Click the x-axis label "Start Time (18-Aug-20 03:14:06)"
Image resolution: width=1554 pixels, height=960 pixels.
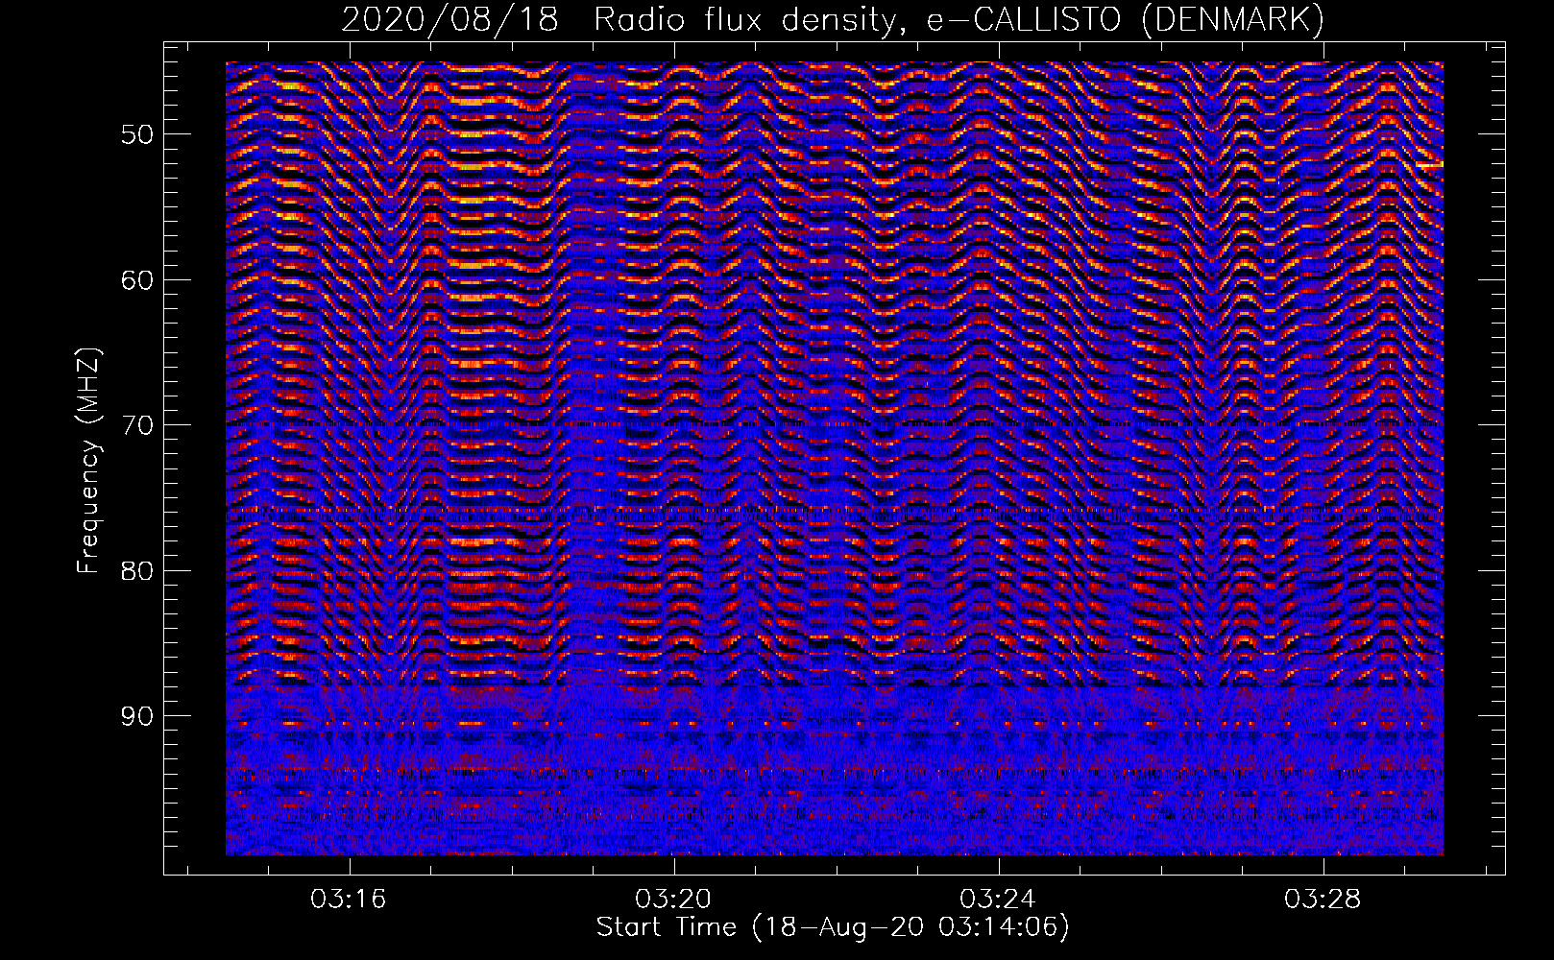pos(833,927)
